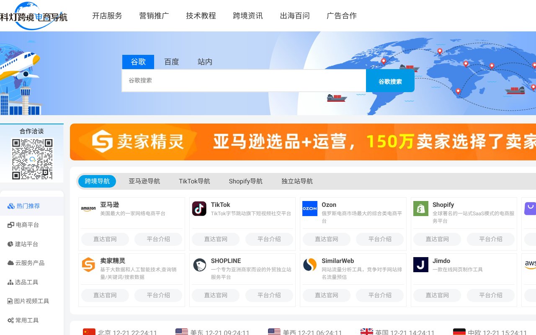Select the Shopify导航 category
Screen dimensions: 536x335
(x=245, y=181)
